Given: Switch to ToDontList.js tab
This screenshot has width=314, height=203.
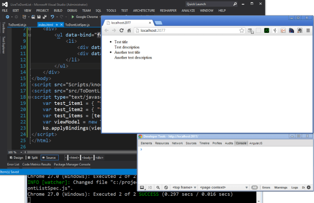Looking at the screenshot, I should click(17, 25).
